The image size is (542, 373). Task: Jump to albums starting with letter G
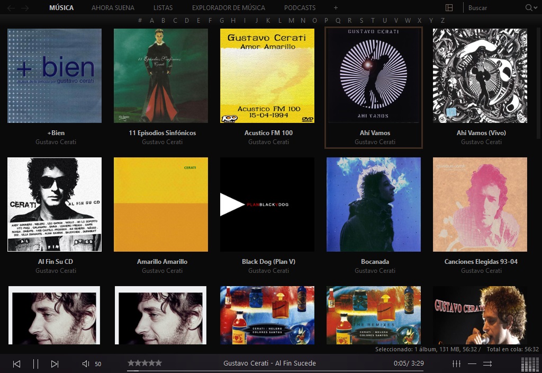[x=221, y=20]
